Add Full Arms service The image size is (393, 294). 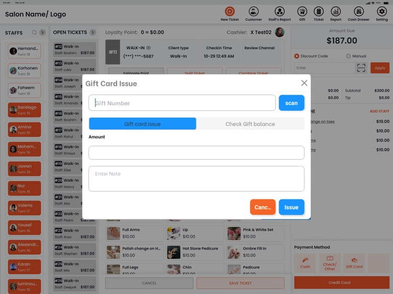135,233
